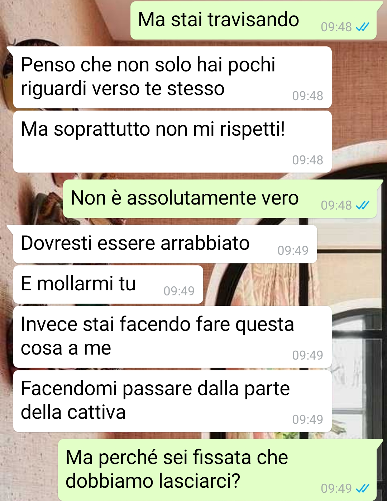The width and height of the screenshot is (387, 501).
Task: Tap the 'Non è assolutamente vero' message
Action: (220, 198)
